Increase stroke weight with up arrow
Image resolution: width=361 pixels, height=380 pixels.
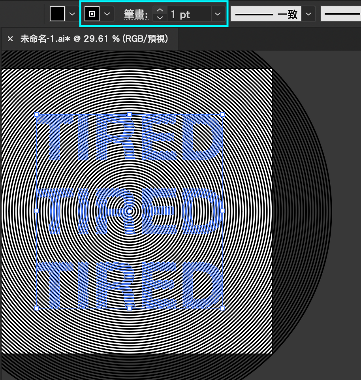(x=160, y=10)
